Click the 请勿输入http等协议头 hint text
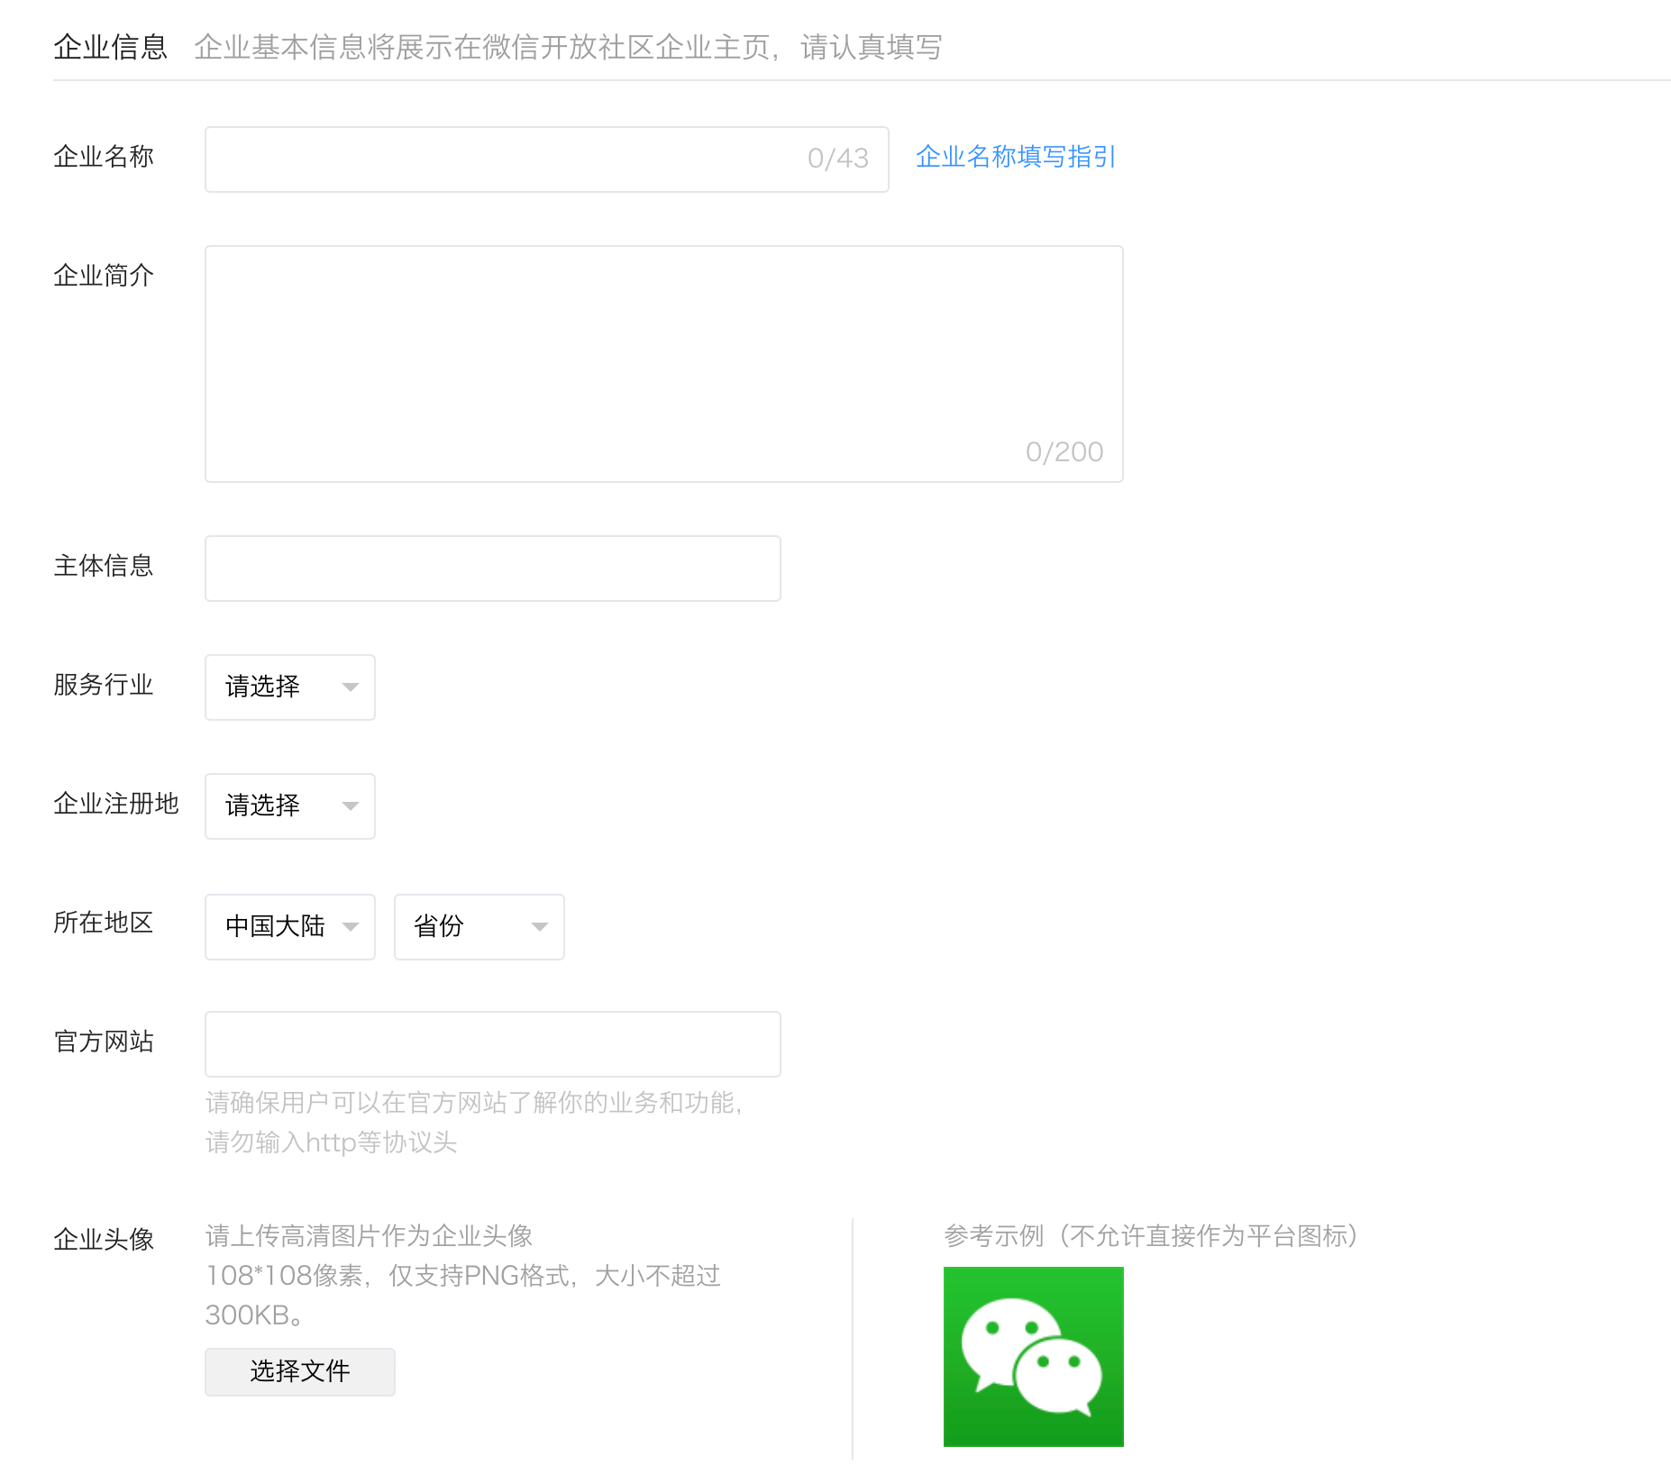 click(x=331, y=1142)
